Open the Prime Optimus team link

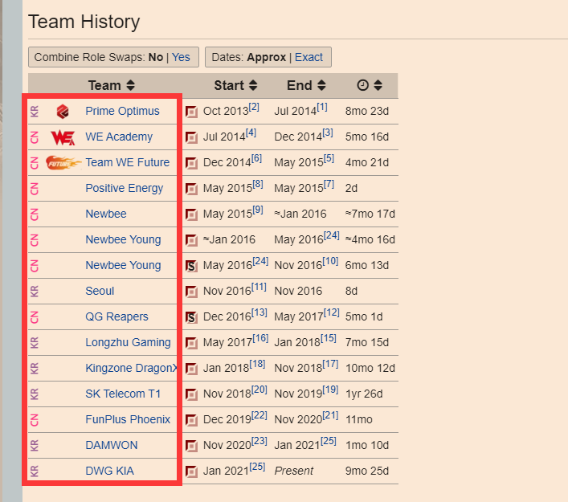point(122,111)
